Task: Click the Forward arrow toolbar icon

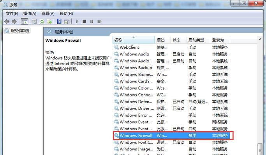Action: coord(14,21)
